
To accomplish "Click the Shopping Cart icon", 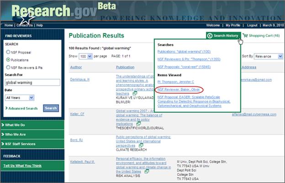I will click(x=245, y=35).
